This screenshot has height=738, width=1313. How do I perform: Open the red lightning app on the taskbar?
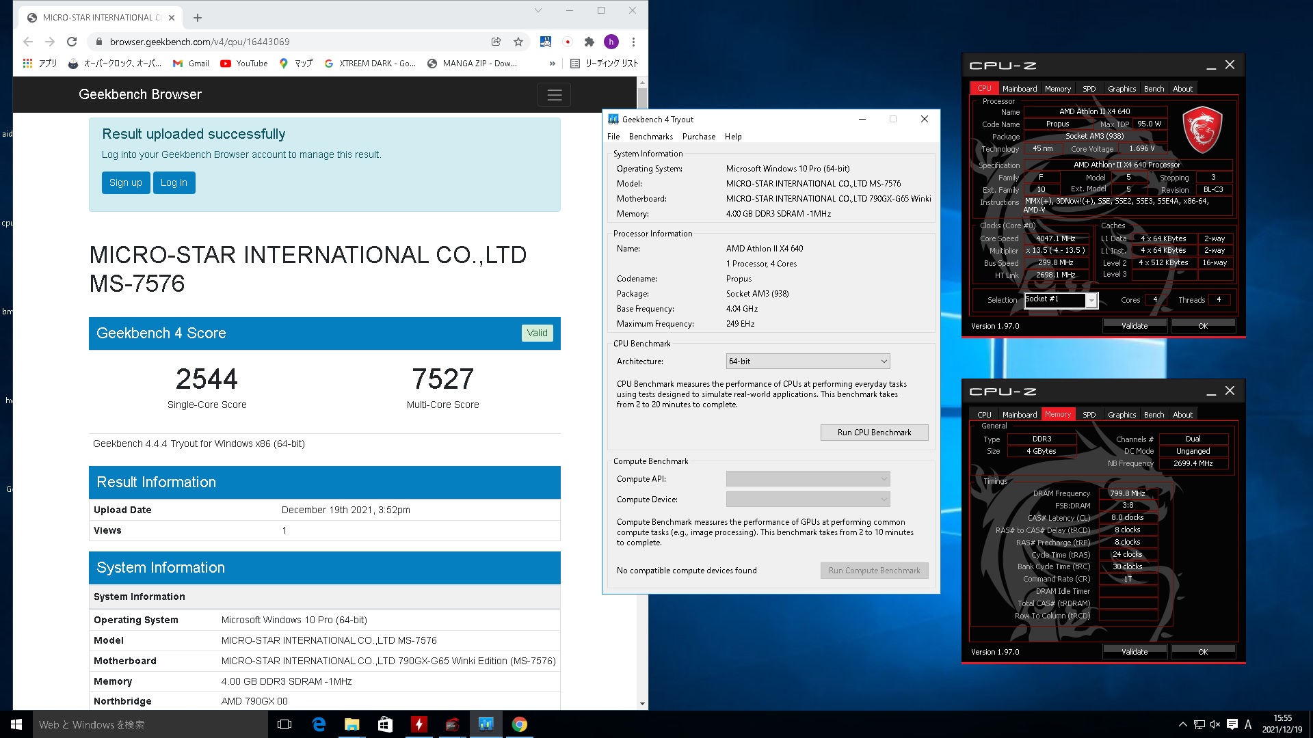[419, 724]
